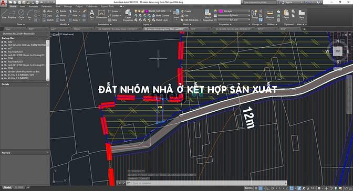Screen dimensions: 353x191
Task: Click the magenta object color swatch
Action: tap(221, 11)
